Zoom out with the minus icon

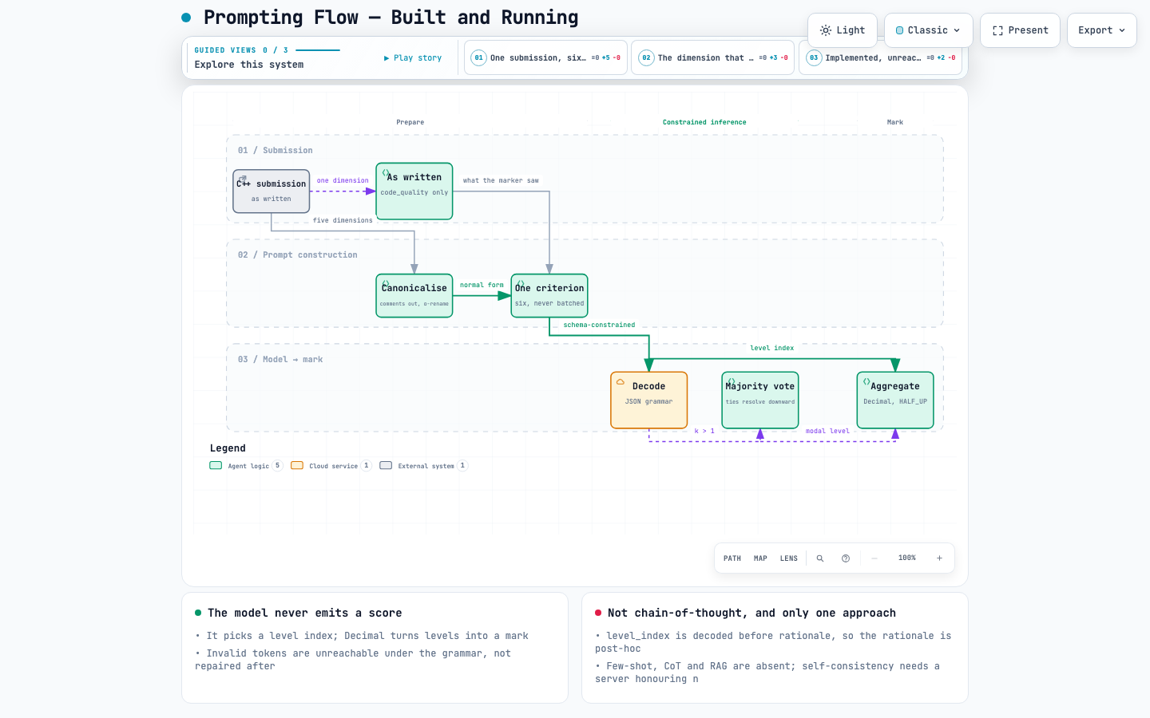coord(874,558)
